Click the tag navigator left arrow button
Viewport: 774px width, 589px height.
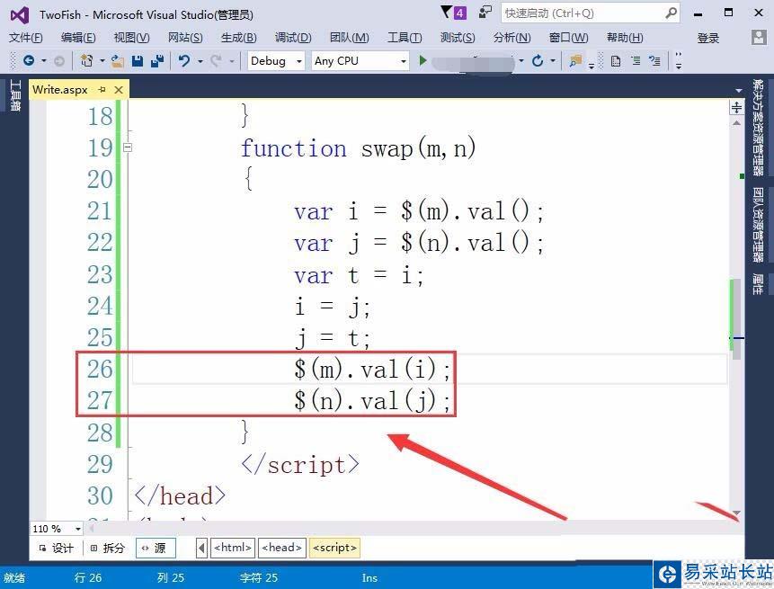[201, 548]
